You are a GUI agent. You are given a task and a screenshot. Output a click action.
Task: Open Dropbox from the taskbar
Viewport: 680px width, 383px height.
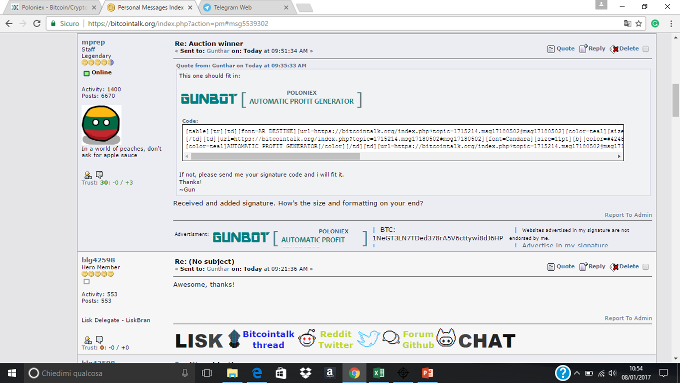coord(305,373)
